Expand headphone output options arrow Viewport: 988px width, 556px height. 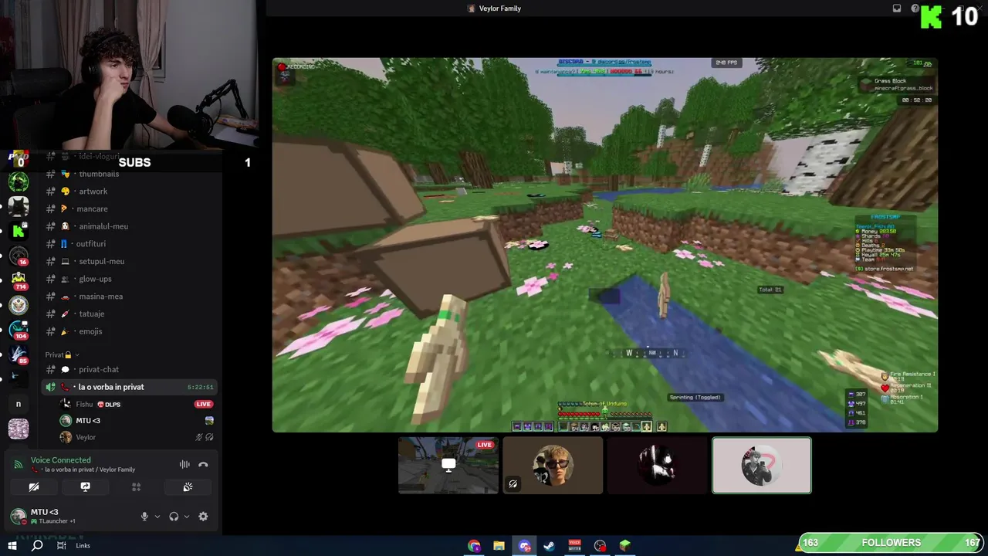pos(187,517)
